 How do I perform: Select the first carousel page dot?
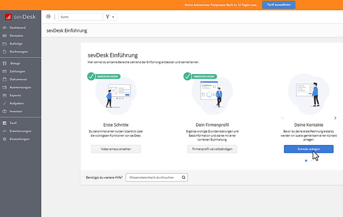tap(306, 161)
